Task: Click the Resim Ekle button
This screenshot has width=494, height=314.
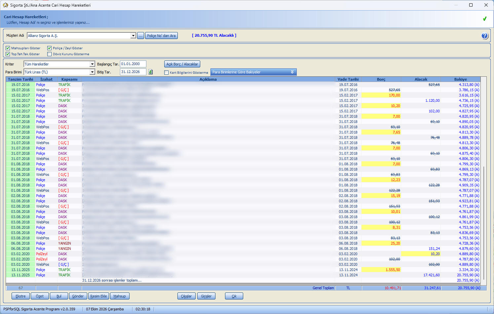Action: tap(98, 296)
